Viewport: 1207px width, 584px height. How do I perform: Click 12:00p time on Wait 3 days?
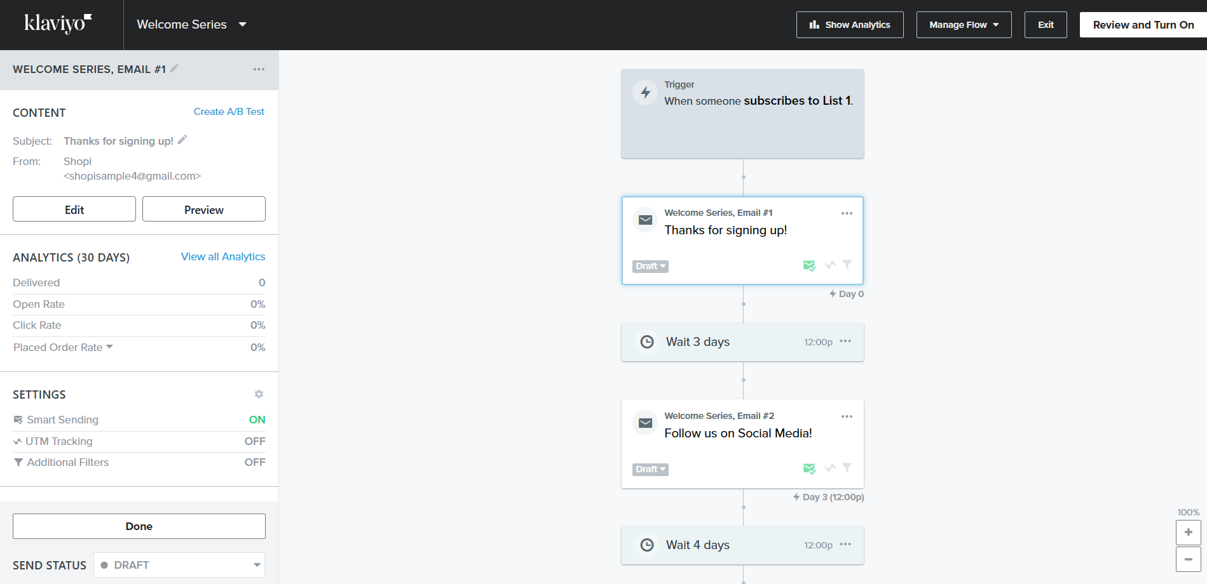pos(818,342)
